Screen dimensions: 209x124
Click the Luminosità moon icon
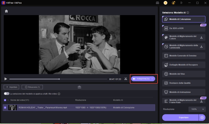(166, 47)
